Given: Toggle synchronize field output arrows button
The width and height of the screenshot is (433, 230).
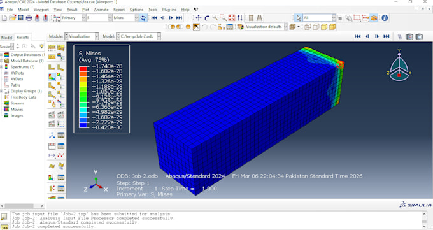Looking at the screenshot, I should click(143, 18).
